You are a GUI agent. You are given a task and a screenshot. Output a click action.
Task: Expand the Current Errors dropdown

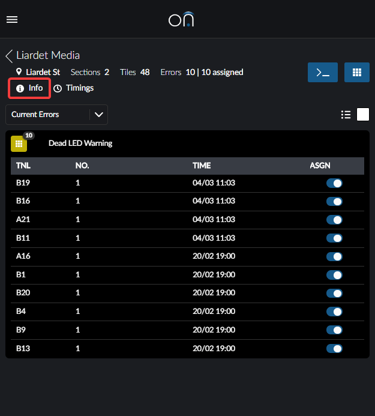(56, 115)
